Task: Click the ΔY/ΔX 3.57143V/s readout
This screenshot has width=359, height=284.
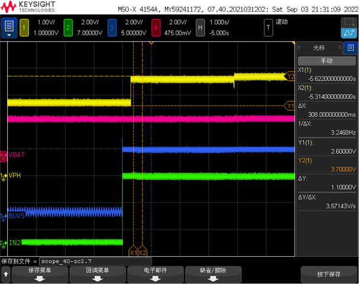Action: tap(341, 206)
